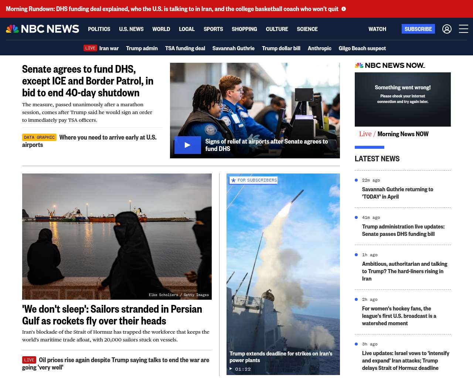Click the arrow icon in the Morning Rundown banner
Screen dimensions: 473x378
344,9
